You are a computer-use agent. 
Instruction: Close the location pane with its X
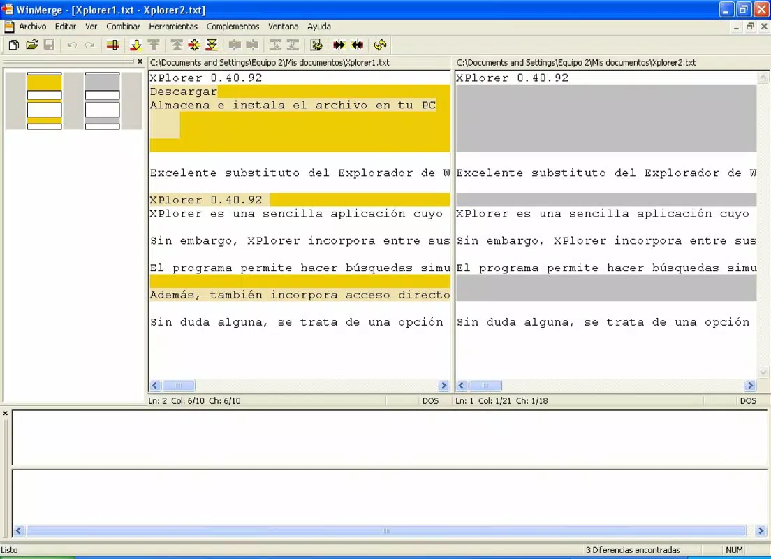point(140,61)
